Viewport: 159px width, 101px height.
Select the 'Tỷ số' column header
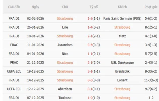94,7
